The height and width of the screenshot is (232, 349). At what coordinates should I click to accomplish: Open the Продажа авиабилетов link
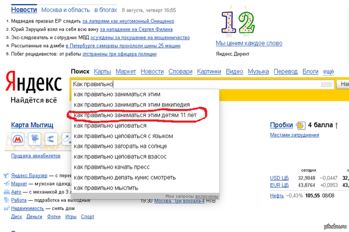click(36, 156)
